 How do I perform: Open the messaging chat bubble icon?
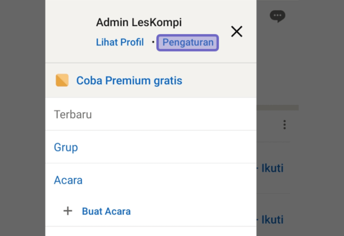point(277,16)
